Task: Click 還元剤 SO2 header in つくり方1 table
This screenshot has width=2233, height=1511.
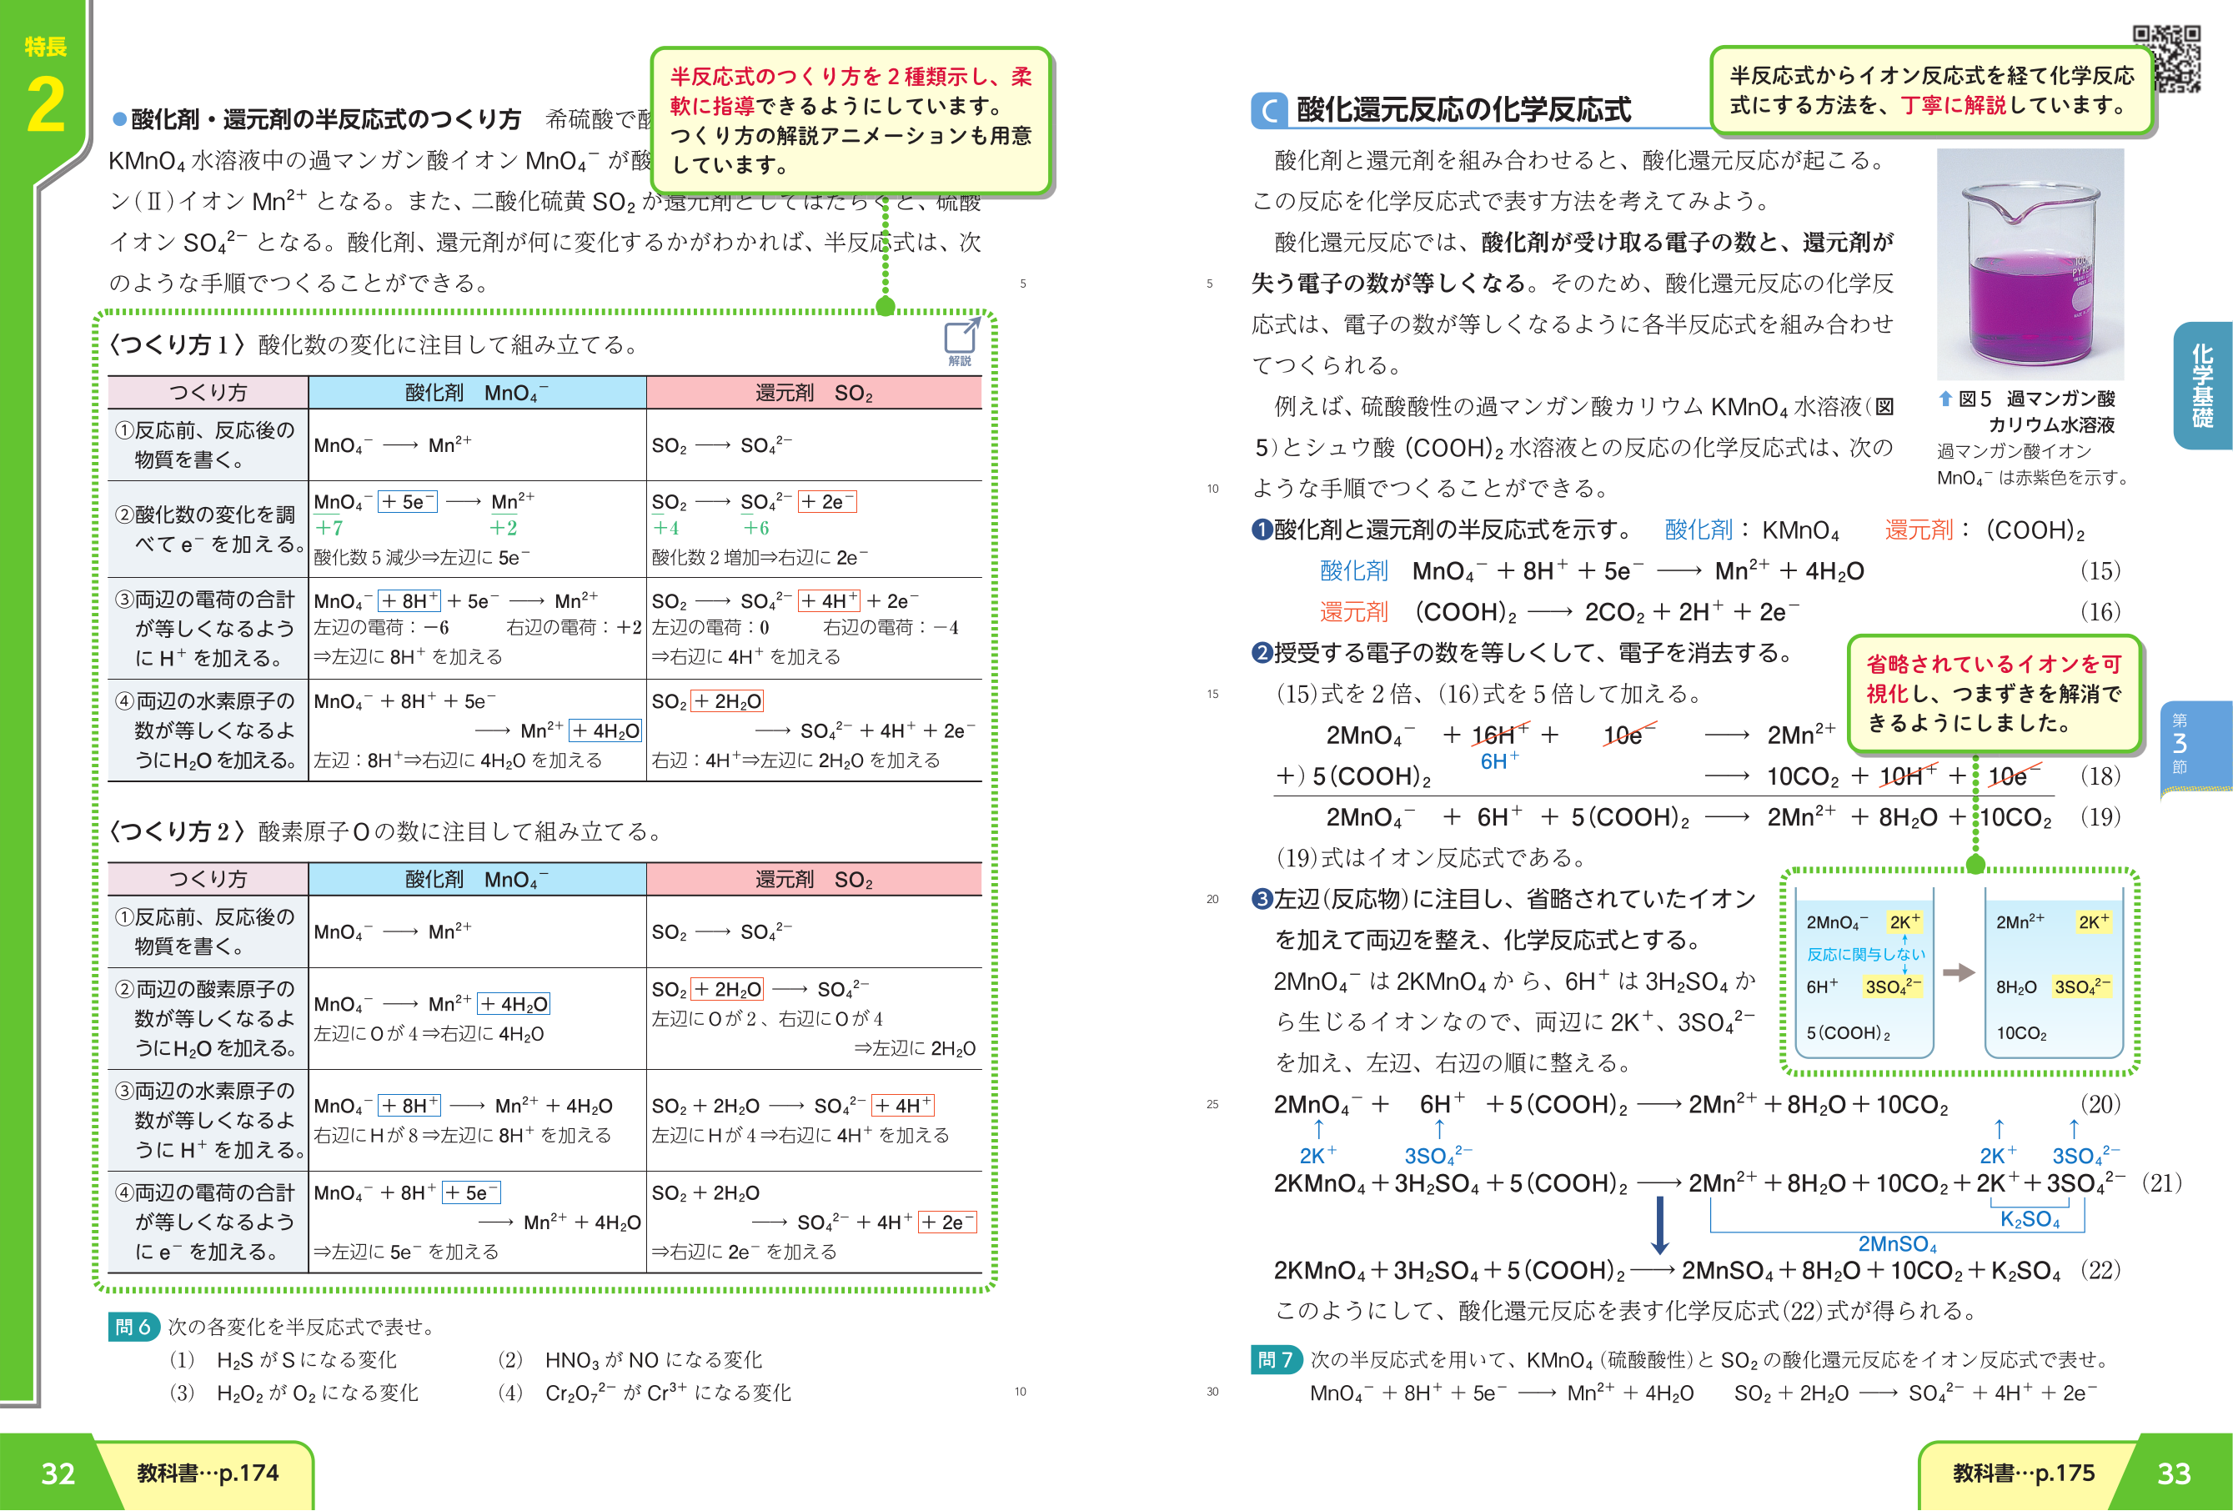Action: pyautogui.click(x=814, y=392)
